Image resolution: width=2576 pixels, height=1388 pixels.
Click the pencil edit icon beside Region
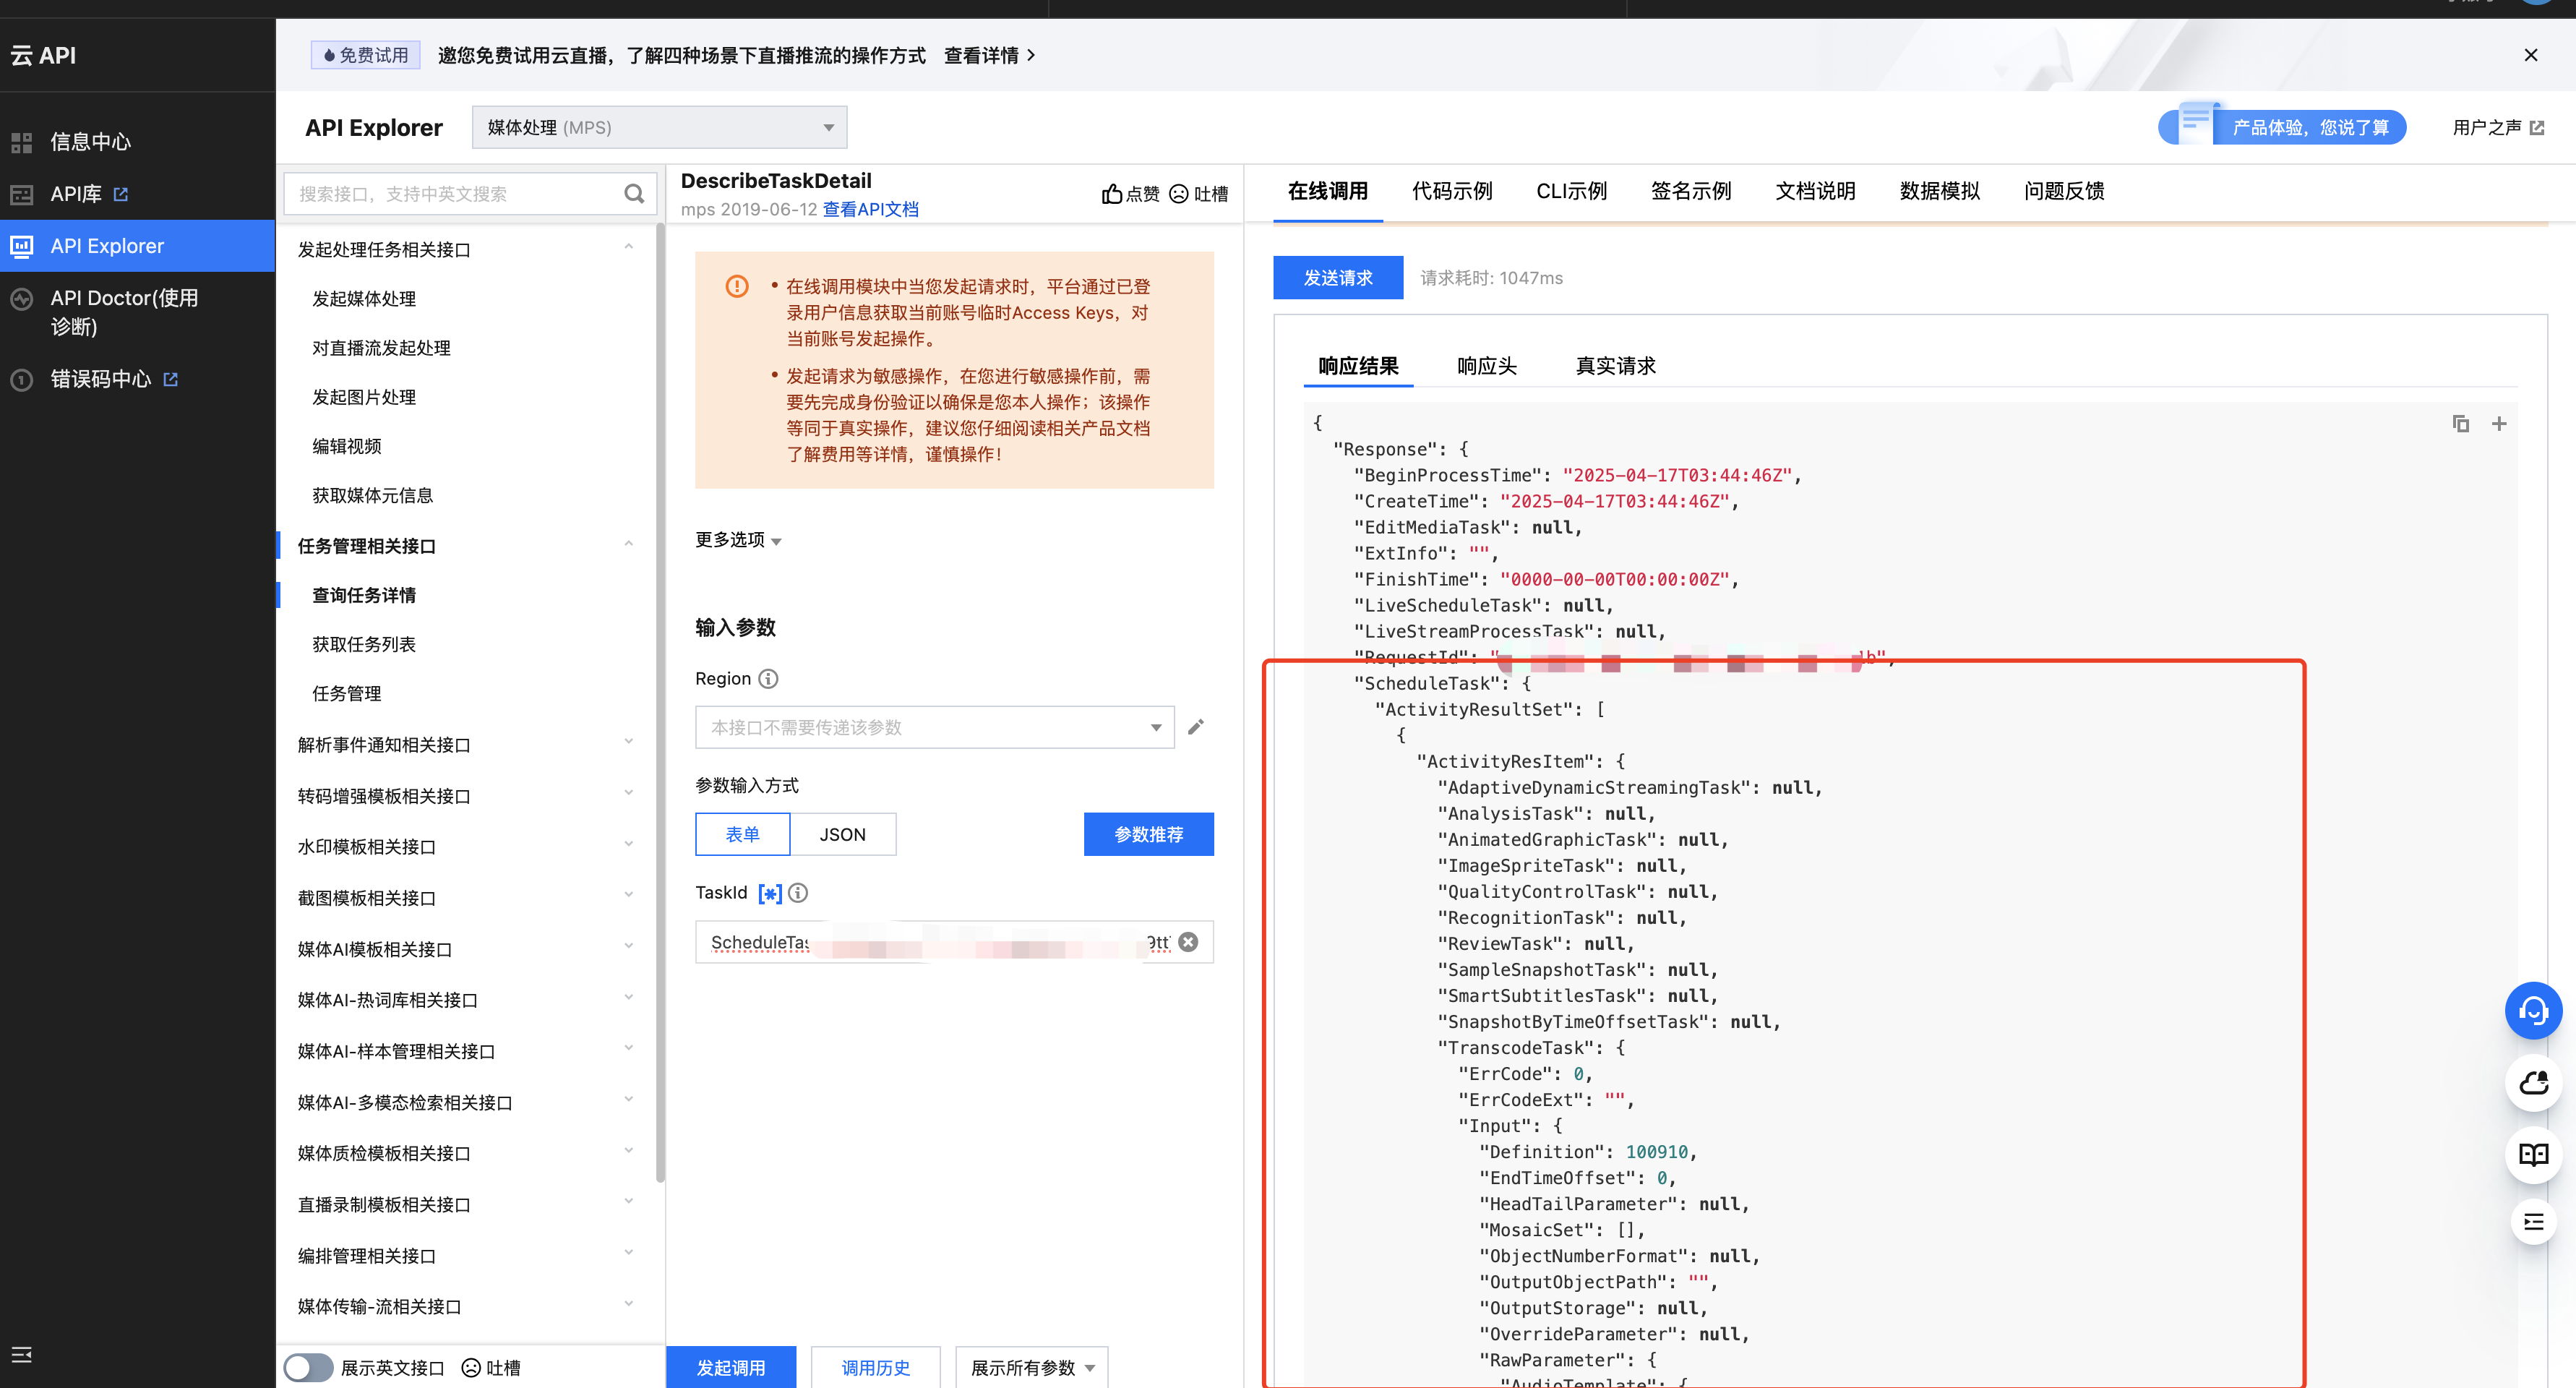[x=1196, y=727]
